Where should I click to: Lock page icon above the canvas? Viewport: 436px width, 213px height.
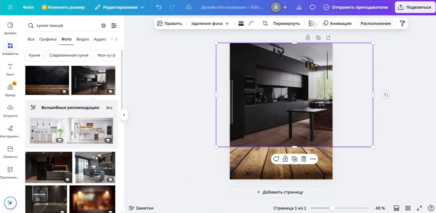click(308, 37)
